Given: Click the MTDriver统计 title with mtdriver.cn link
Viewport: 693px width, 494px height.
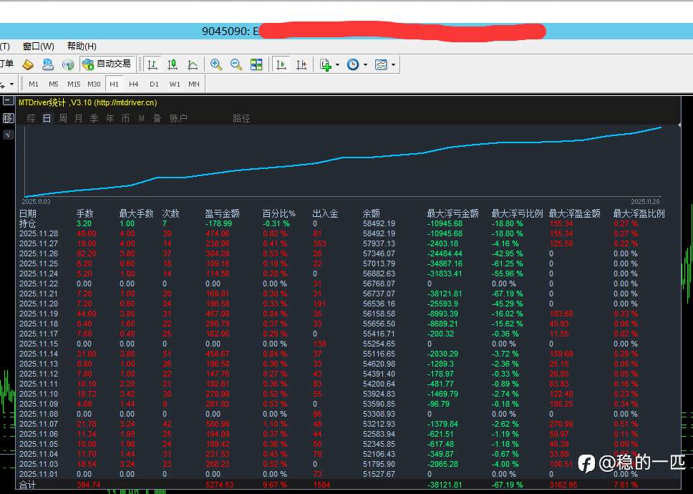Looking at the screenshot, I should (87, 102).
